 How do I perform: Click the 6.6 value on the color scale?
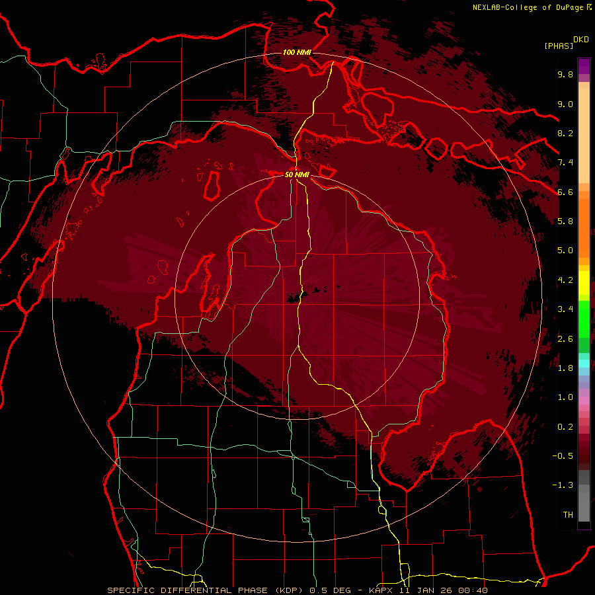pos(565,192)
